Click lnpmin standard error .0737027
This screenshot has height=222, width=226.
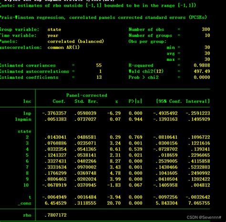point(85,119)
